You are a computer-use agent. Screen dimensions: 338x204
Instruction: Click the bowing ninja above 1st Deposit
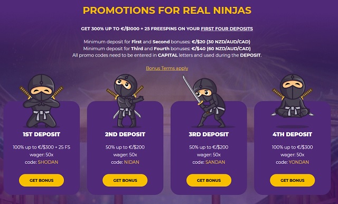tap(41, 101)
